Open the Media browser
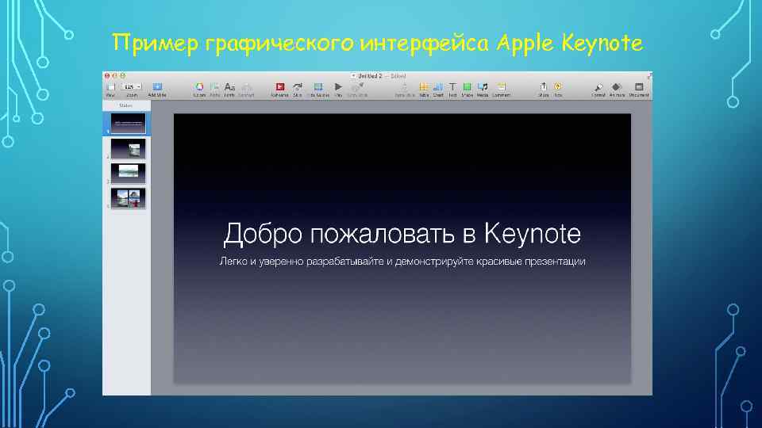The image size is (762, 428). (x=483, y=87)
